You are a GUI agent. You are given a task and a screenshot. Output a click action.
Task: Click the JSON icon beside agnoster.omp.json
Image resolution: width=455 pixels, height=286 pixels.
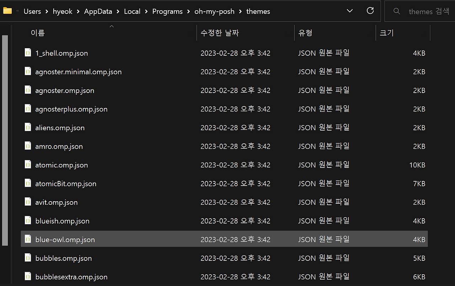click(x=28, y=90)
